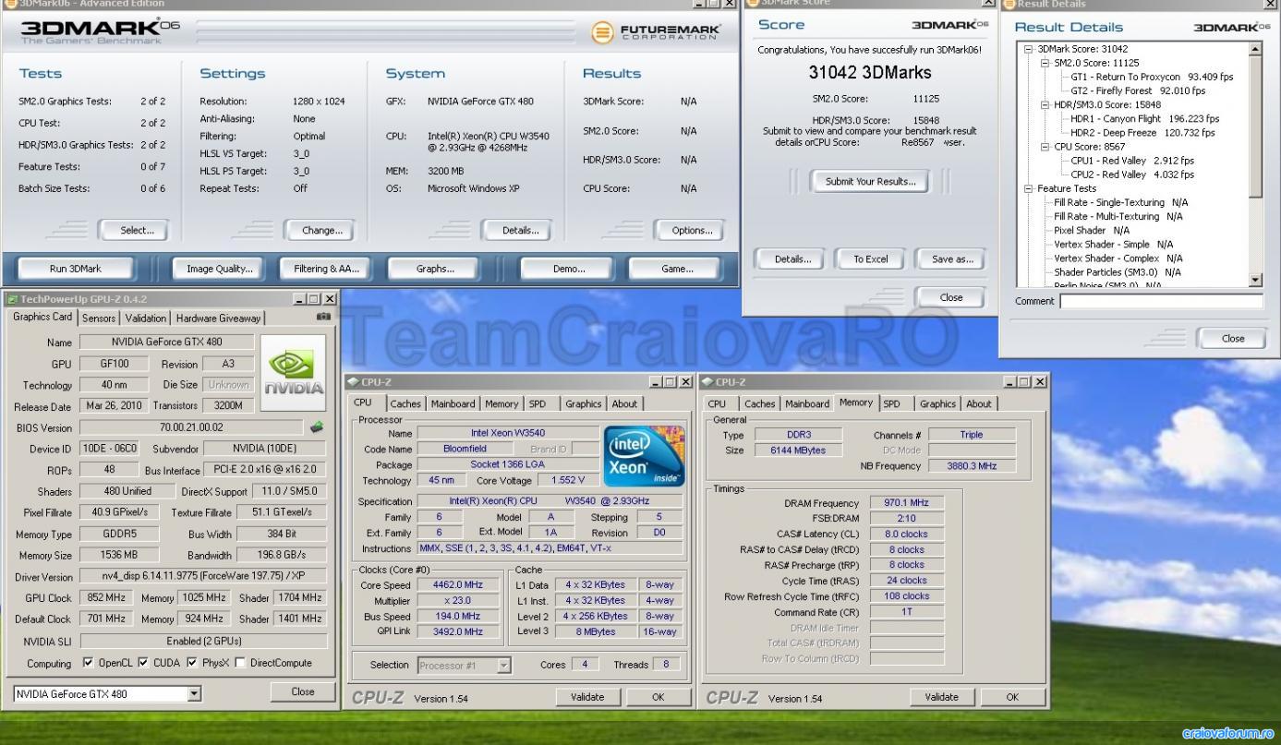Screen dimensions: 1281x745
Task: Click Select... under the Tests section
Action: coord(137,231)
